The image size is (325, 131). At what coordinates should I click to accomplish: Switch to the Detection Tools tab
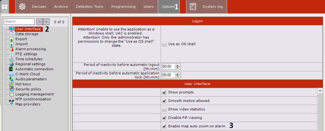90,7
